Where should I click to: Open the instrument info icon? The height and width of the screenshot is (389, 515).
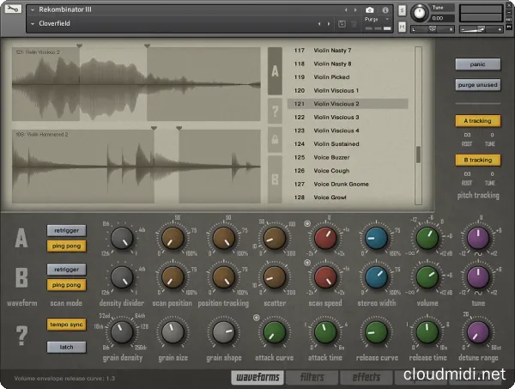(x=385, y=9)
